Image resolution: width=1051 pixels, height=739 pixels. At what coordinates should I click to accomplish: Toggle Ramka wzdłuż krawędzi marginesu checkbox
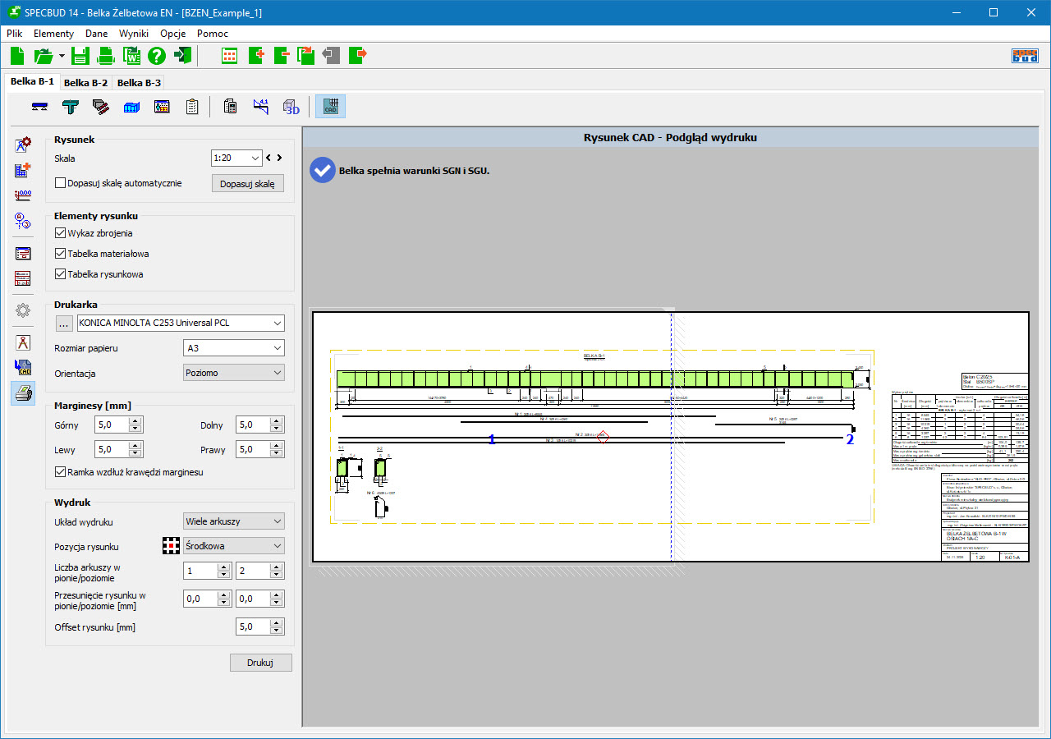click(61, 472)
